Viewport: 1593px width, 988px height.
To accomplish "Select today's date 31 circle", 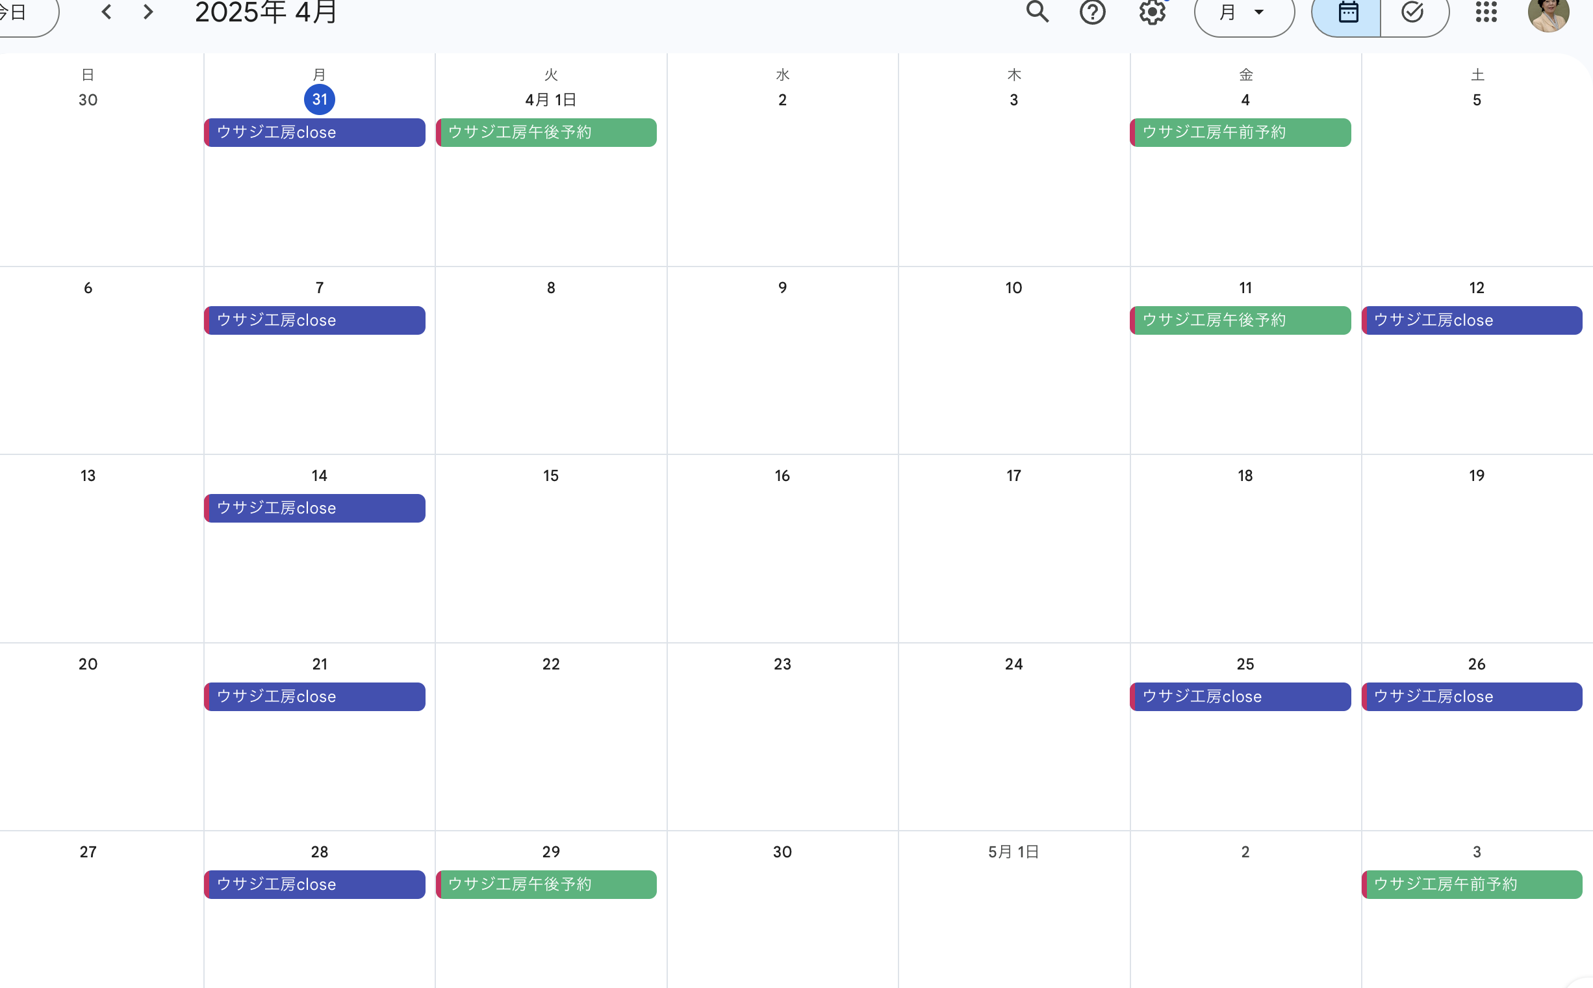I will click(320, 99).
